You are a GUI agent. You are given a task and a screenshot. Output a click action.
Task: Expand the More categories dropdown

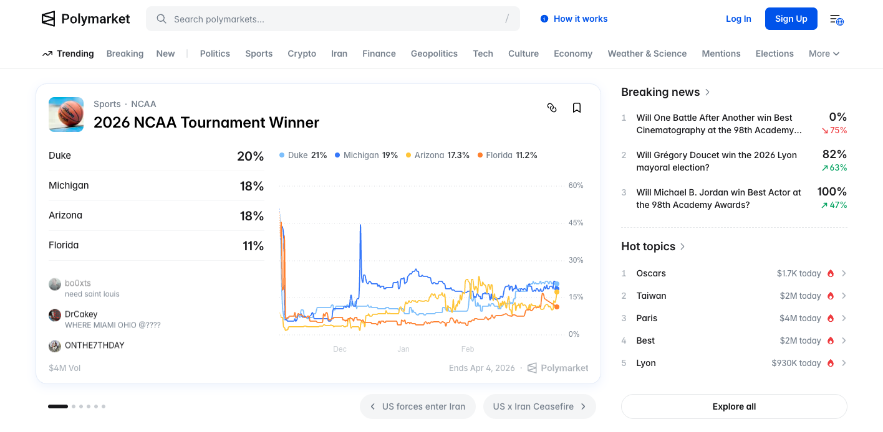point(824,54)
